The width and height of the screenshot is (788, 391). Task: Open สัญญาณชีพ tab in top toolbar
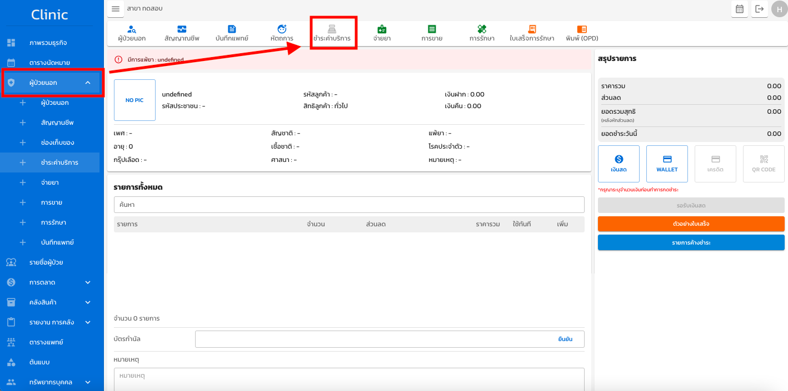[182, 33]
